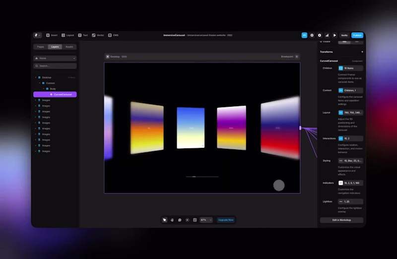Screen dimensions: 397x259
Task: Open site settings circle icon
Action: 320,35
